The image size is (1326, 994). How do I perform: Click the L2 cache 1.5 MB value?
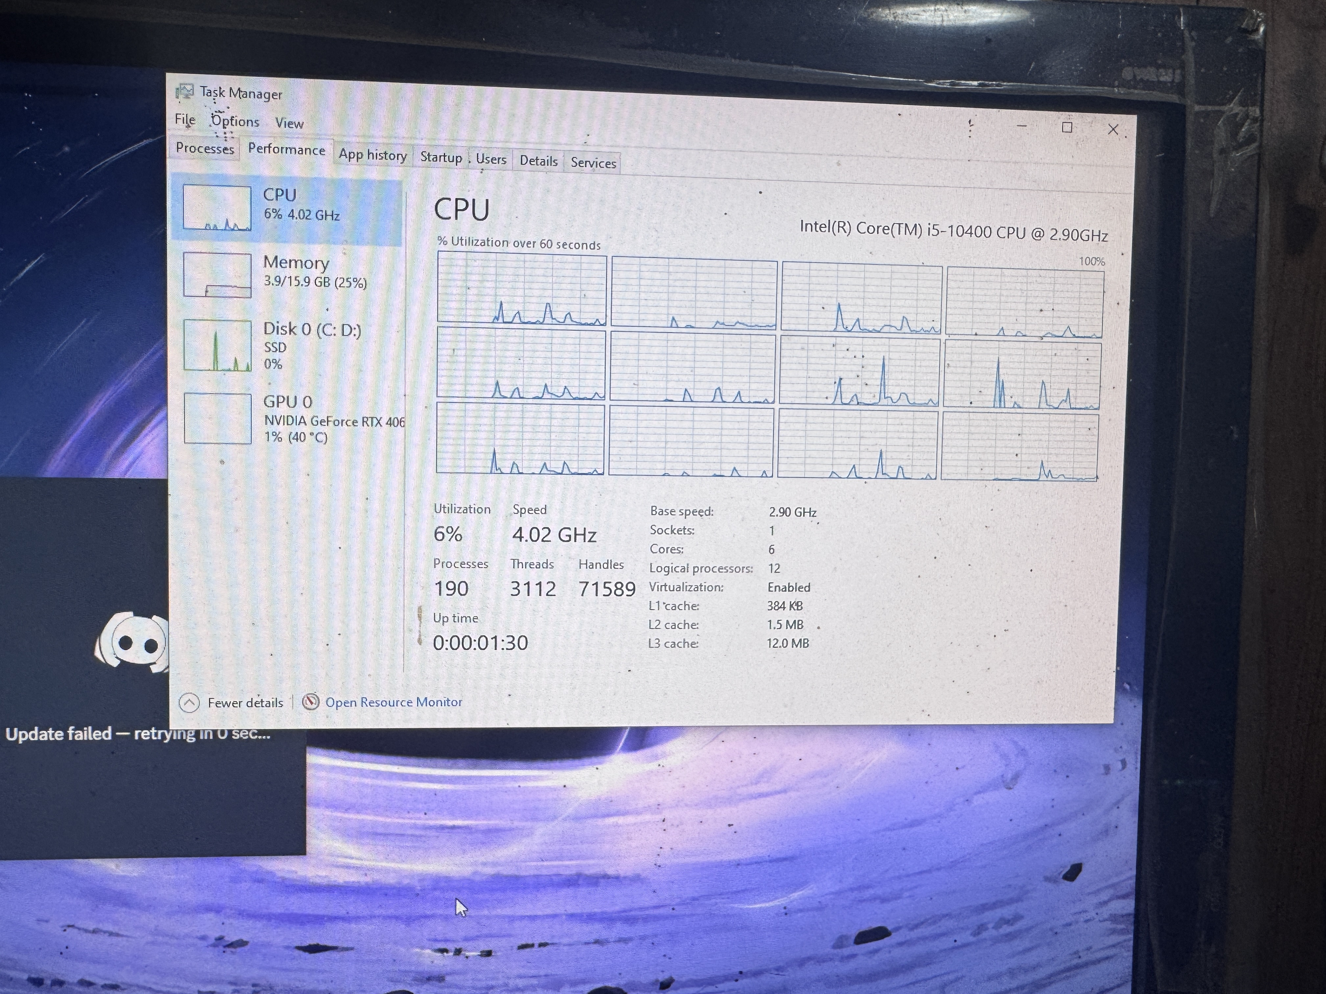click(785, 624)
